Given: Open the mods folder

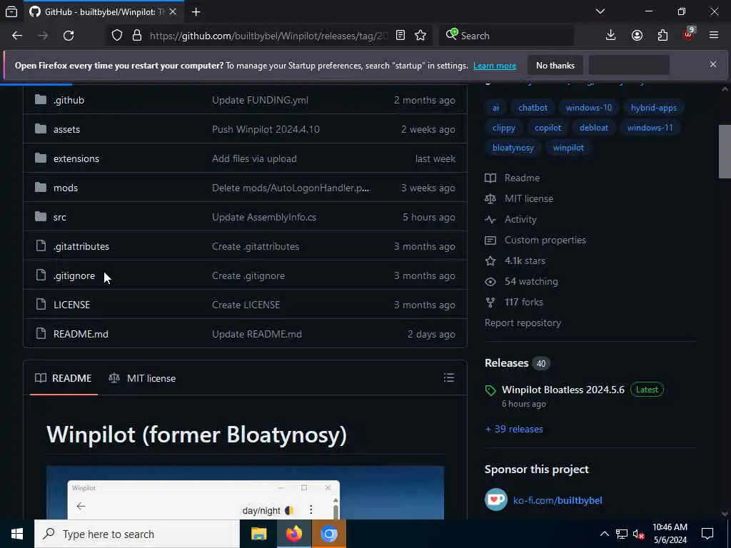Looking at the screenshot, I should click(65, 188).
